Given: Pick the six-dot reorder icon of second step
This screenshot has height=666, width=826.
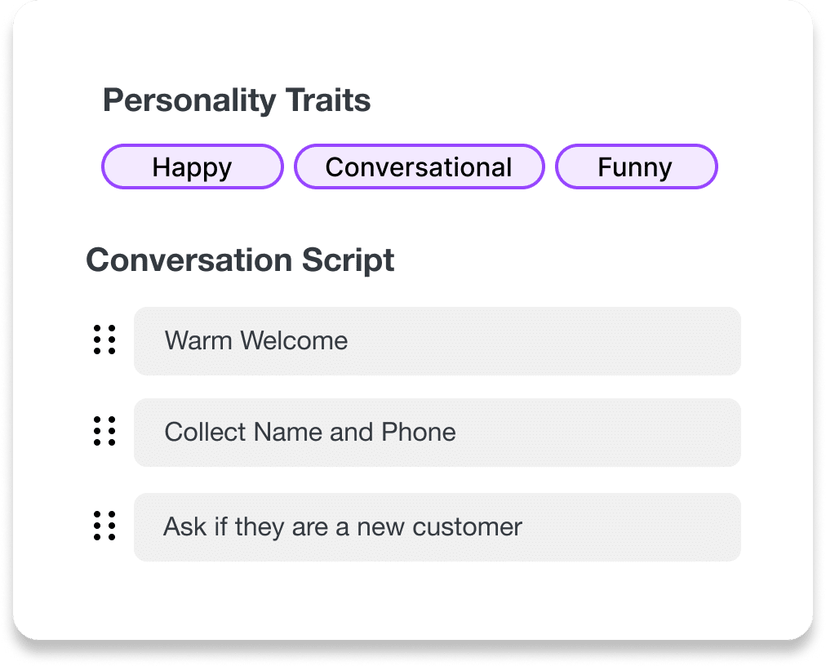Looking at the screenshot, I should 104,431.
